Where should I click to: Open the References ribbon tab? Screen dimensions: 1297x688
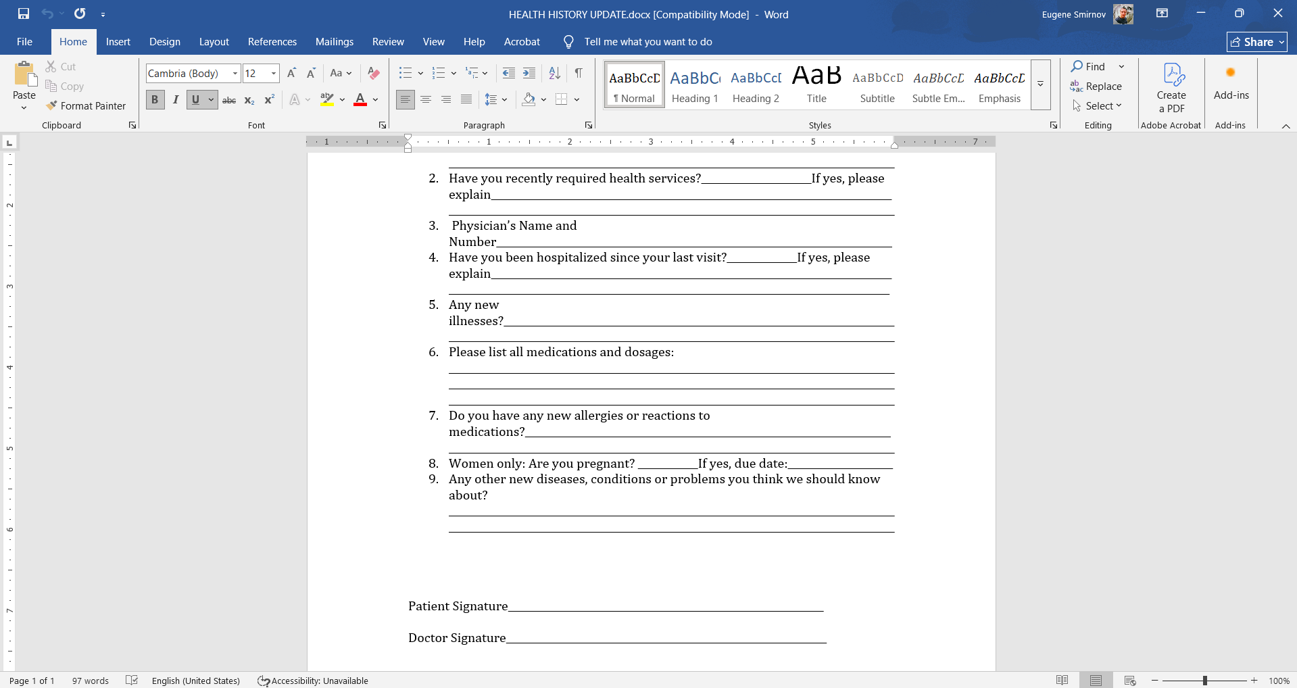click(x=272, y=41)
